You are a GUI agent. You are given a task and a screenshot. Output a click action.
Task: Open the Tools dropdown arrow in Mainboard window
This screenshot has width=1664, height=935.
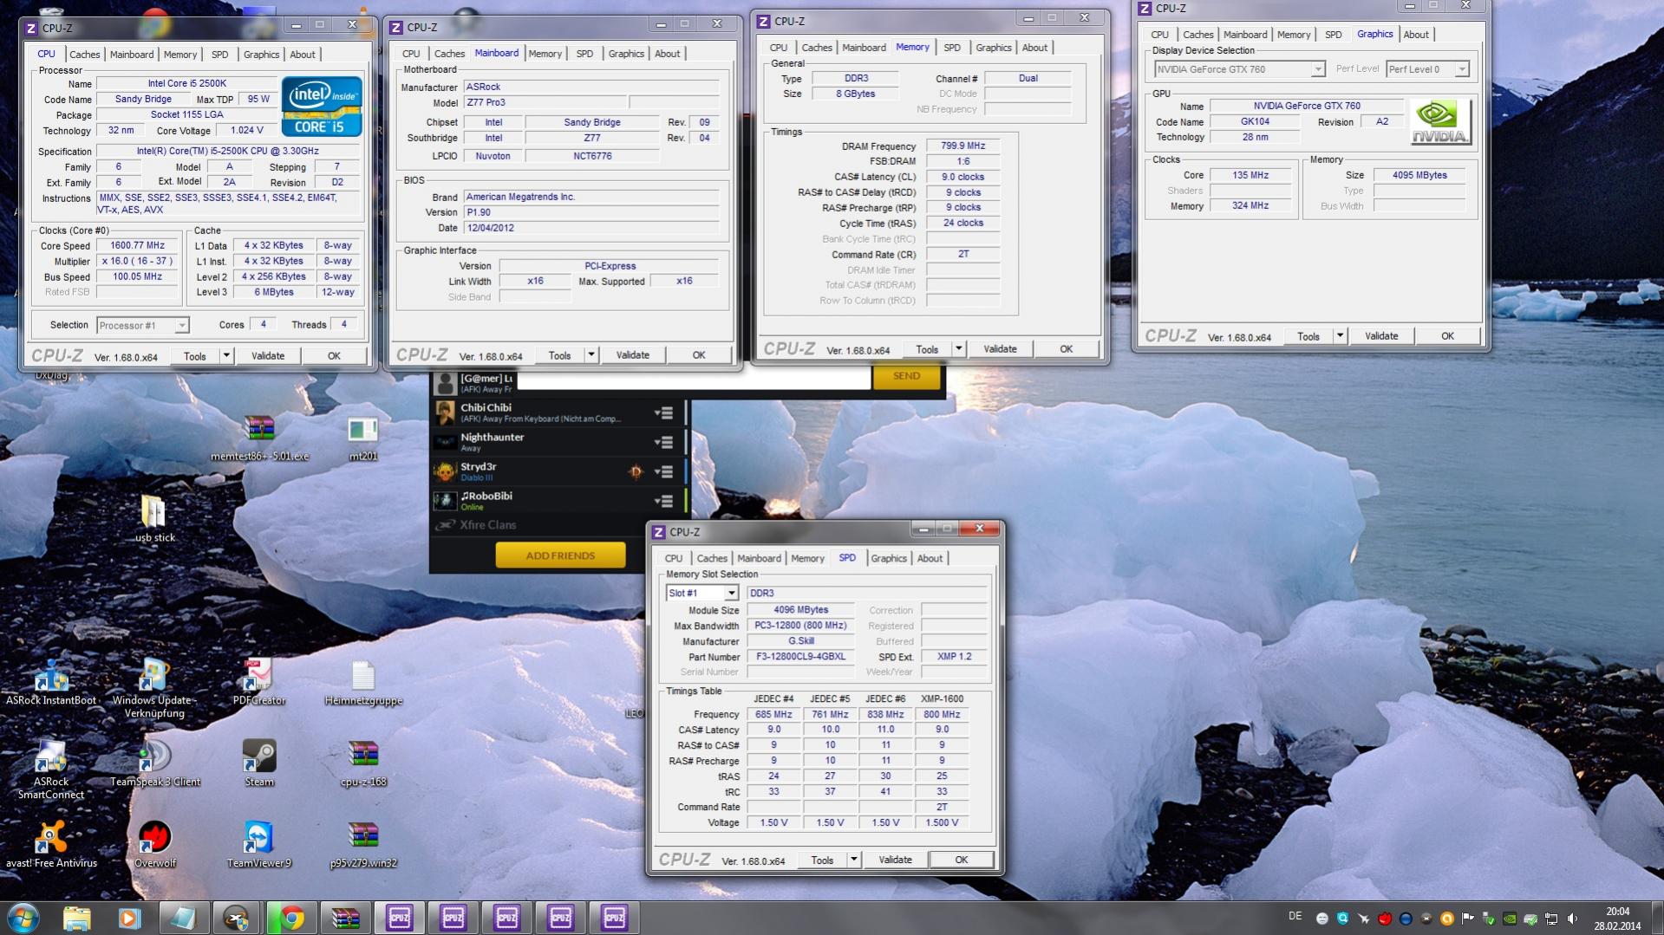coord(591,355)
